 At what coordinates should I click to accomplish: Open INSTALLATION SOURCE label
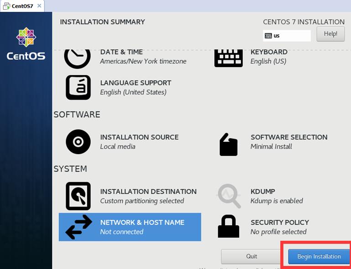[140, 137]
